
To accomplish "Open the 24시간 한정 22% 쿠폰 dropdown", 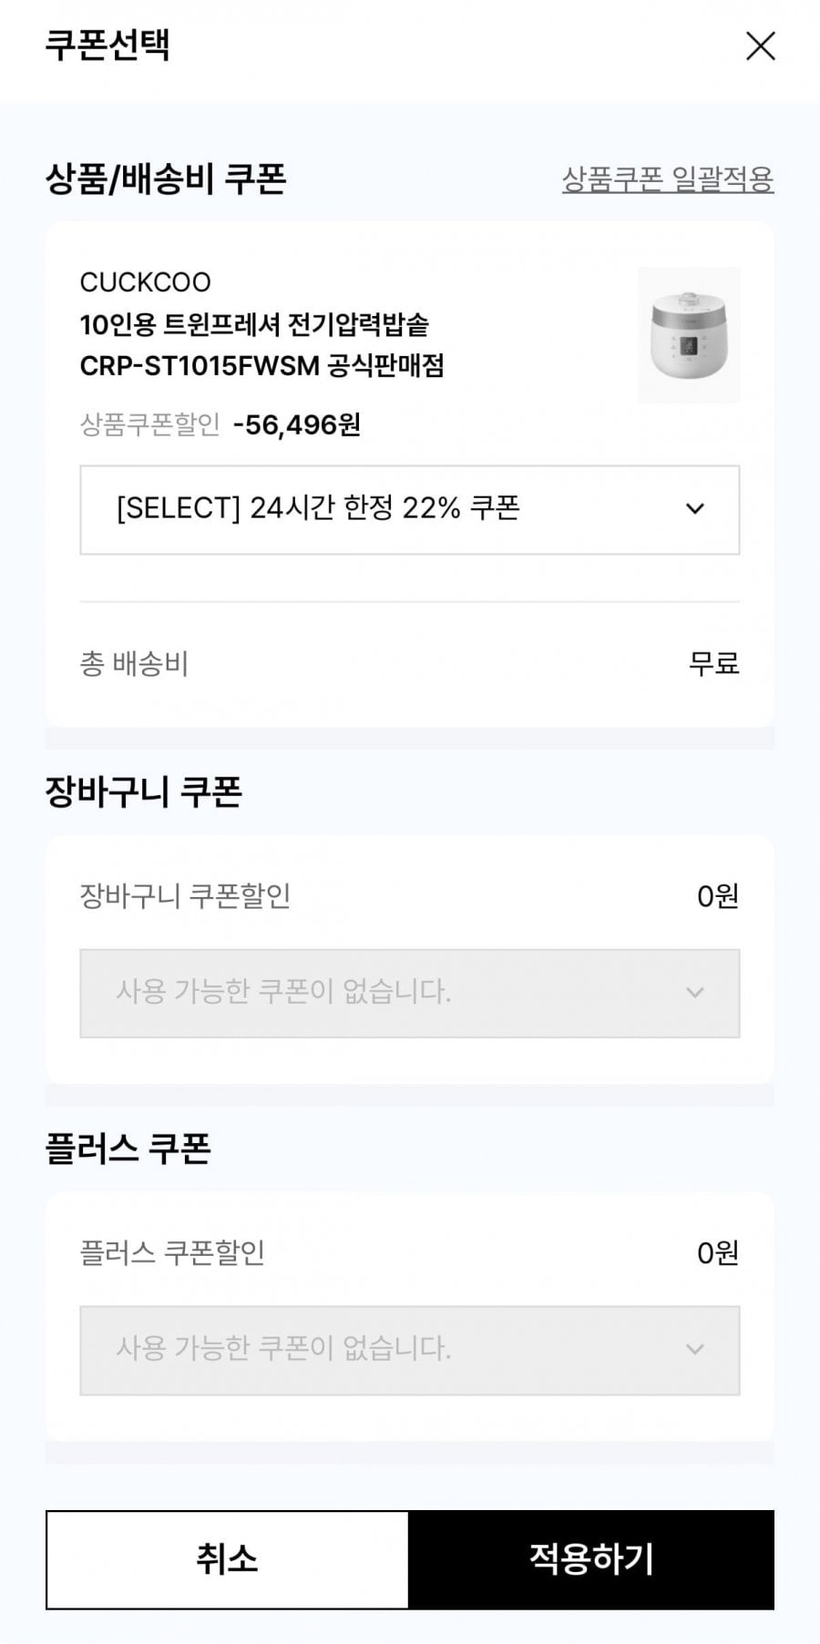I will [409, 509].
